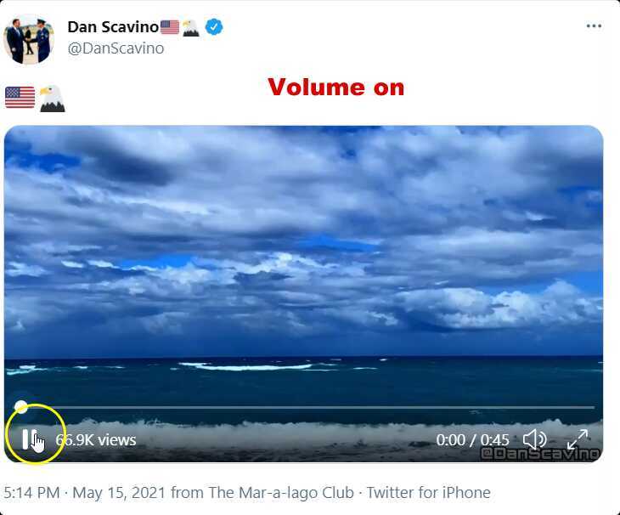
Task: Open the 5:14 PM · May 15, 2021 timestamp
Action: [x=85, y=493]
